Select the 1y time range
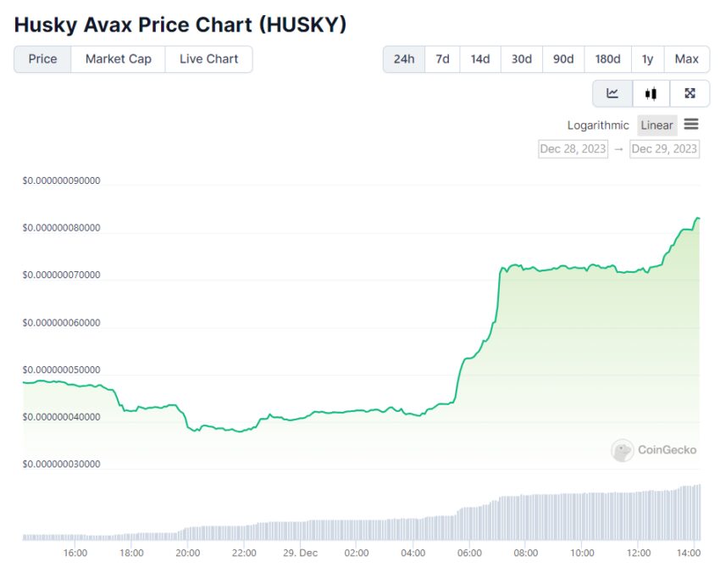This screenshot has width=720, height=573. point(647,59)
